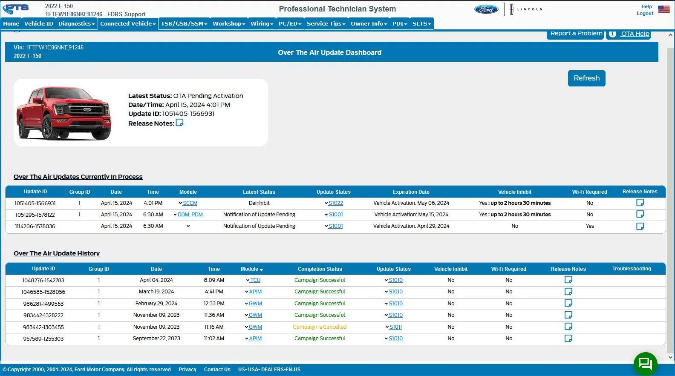Open the TCU module link
675x376 pixels.
tap(255, 280)
